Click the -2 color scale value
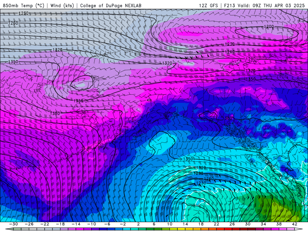Viewport: 308px width, 231px height. tap(123, 224)
